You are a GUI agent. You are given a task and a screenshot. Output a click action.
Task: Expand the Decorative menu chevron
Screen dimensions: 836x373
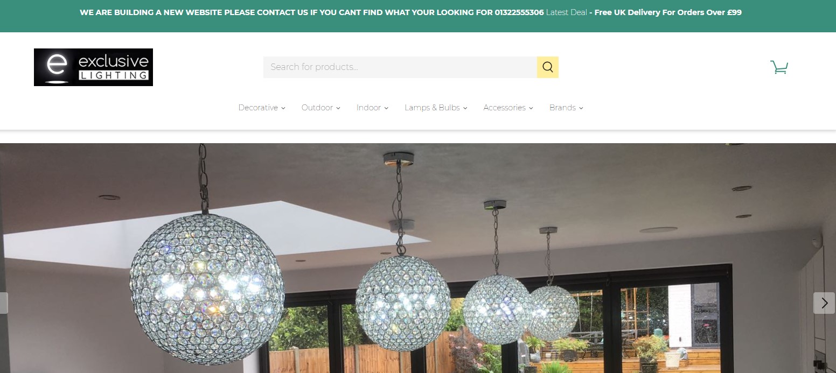click(283, 108)
